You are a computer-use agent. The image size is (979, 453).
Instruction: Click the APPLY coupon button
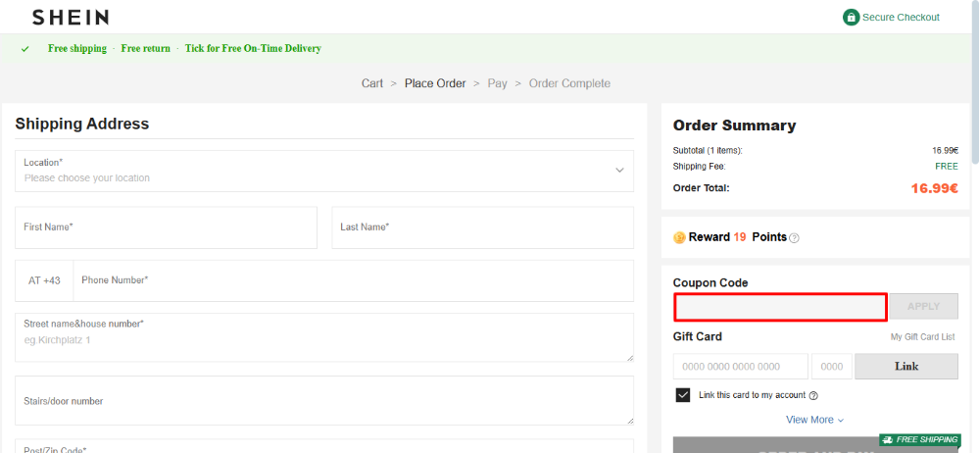click(923, 306)
